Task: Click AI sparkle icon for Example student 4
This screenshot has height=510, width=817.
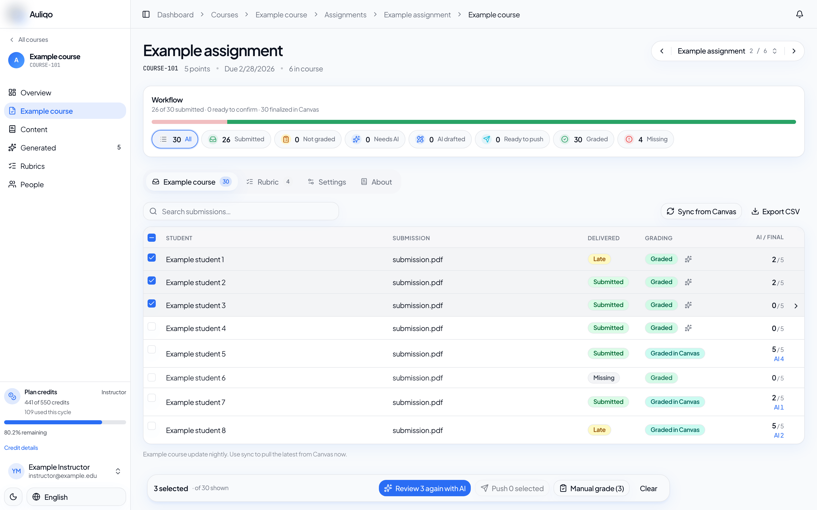Action: (x=688, y=328)
